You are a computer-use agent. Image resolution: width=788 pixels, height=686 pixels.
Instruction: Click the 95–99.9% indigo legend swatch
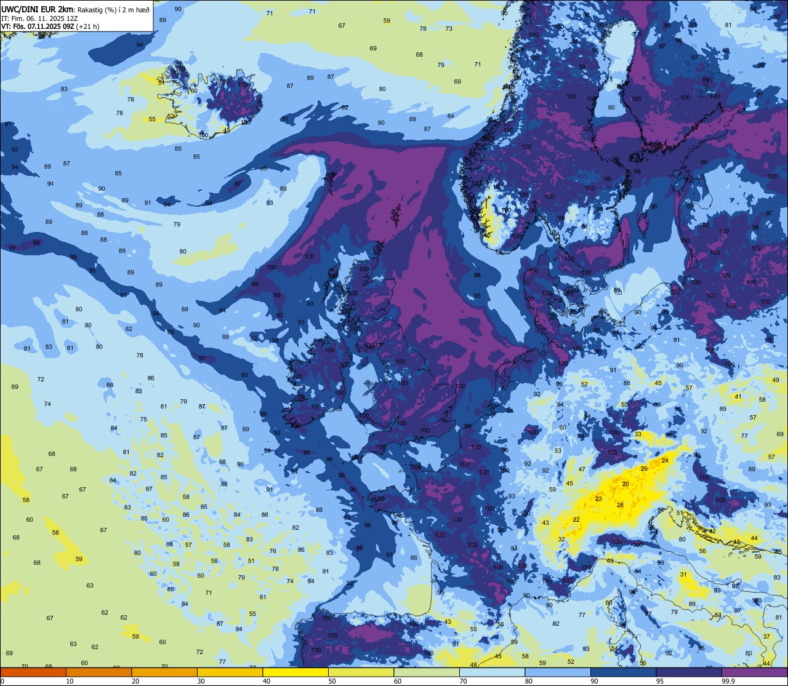(689, 672)
